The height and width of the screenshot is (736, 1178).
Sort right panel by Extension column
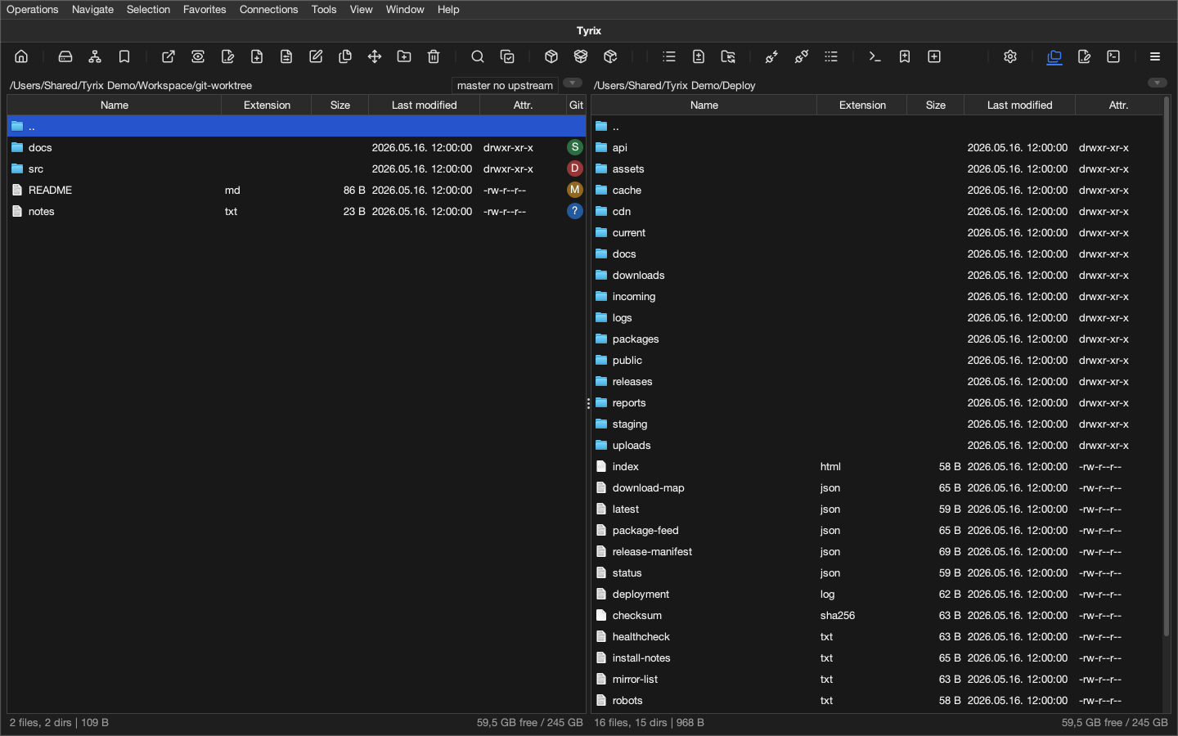tap(862, 105)
